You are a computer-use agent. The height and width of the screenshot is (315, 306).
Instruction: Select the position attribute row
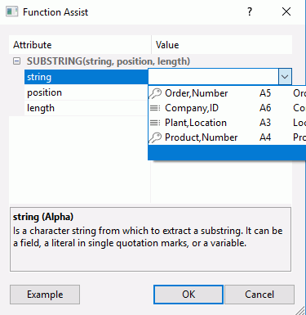click(87, 92)
